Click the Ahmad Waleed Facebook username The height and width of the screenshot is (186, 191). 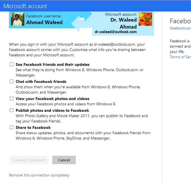coord(44,22)
